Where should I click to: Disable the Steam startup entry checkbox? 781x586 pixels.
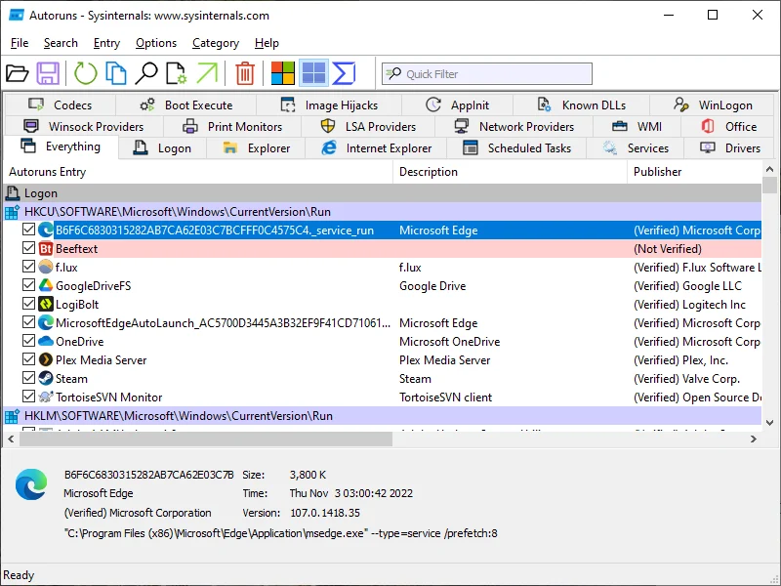point(29,378)
